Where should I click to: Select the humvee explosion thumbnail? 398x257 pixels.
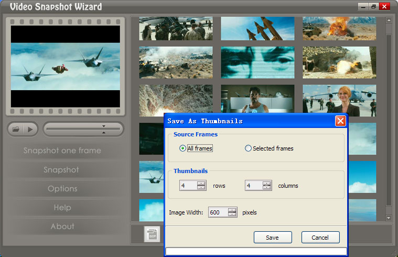pyautogui.click(x=339, y=28)
